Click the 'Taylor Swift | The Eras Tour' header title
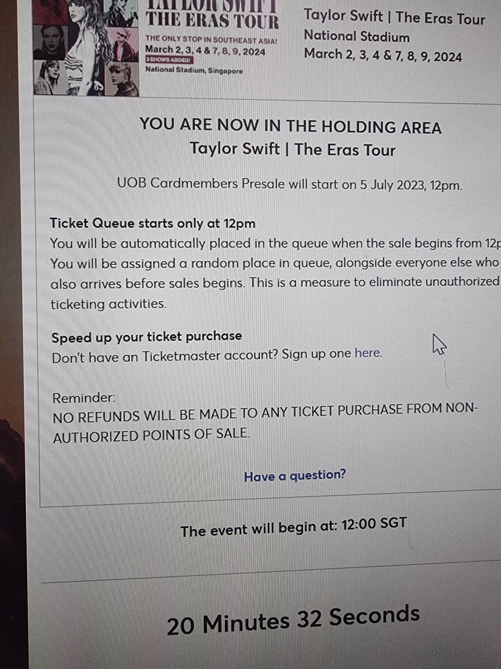This screenshot has width=501, height=669. 394,17
